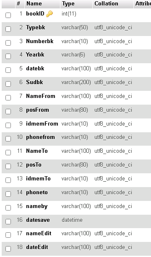151x257 pixels.
Task: Tick the dateEdit checkbox
Action: coord(8,249)
